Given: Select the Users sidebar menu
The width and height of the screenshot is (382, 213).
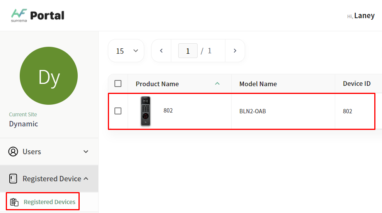Looking at the screenshot, I should pyautogui.click(x=32, y=152).
